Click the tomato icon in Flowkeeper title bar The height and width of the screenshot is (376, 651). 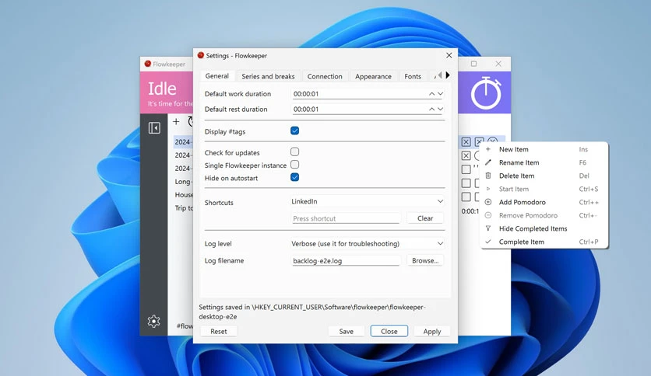(147, 64)
